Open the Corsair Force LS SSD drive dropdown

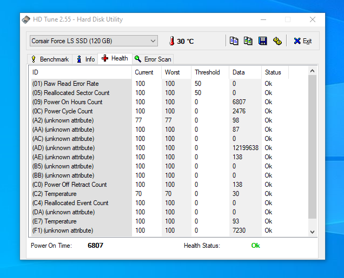[94, 41]
